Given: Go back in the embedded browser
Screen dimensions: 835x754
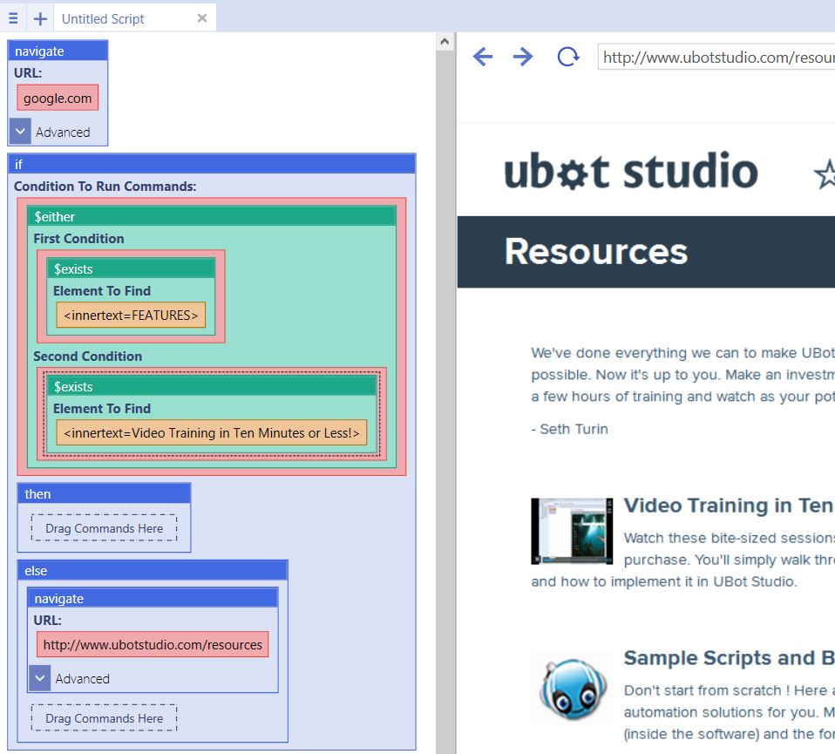Looking at the screenshot, I should 483,57.
